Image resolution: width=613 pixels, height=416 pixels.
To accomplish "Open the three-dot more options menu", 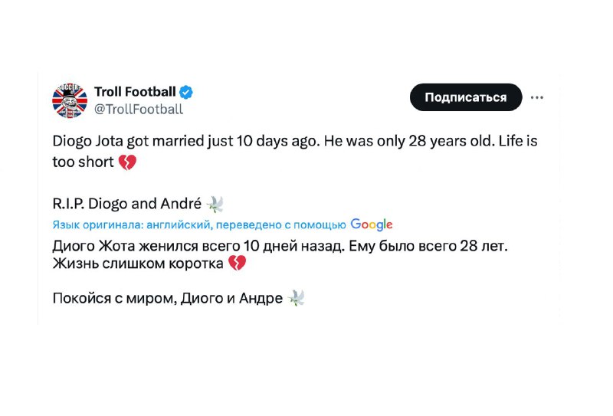I will click(537, 97).
